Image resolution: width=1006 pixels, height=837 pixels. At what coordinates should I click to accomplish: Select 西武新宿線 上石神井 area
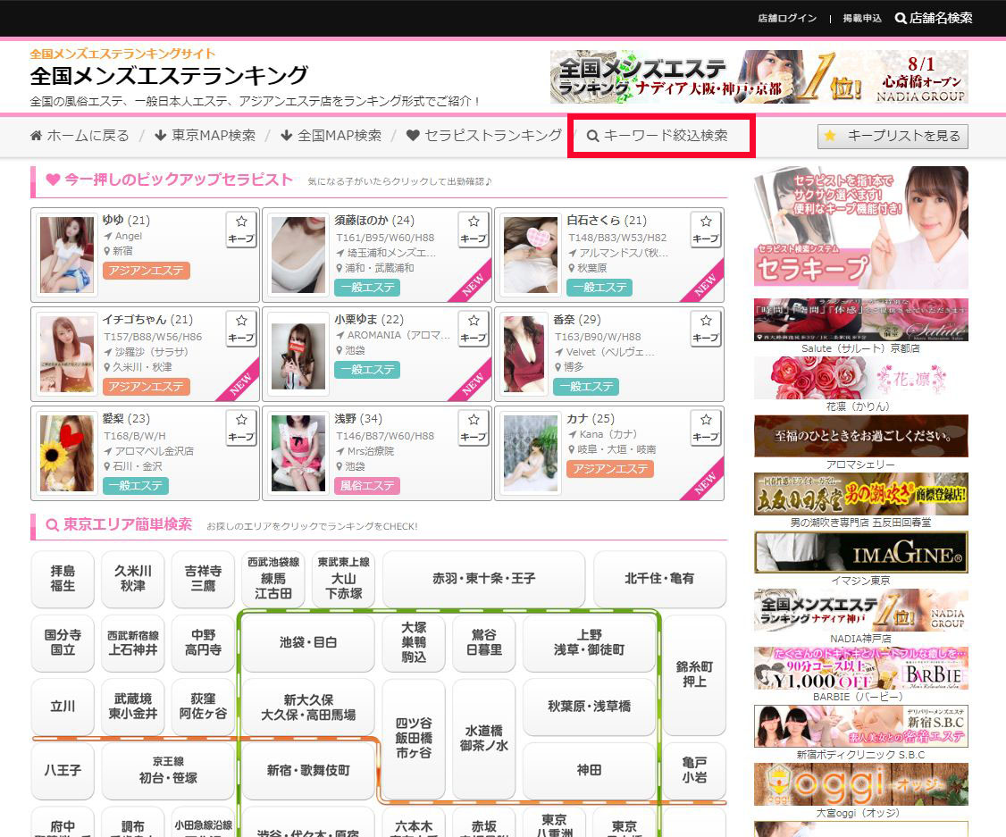(x=133, y=642)
